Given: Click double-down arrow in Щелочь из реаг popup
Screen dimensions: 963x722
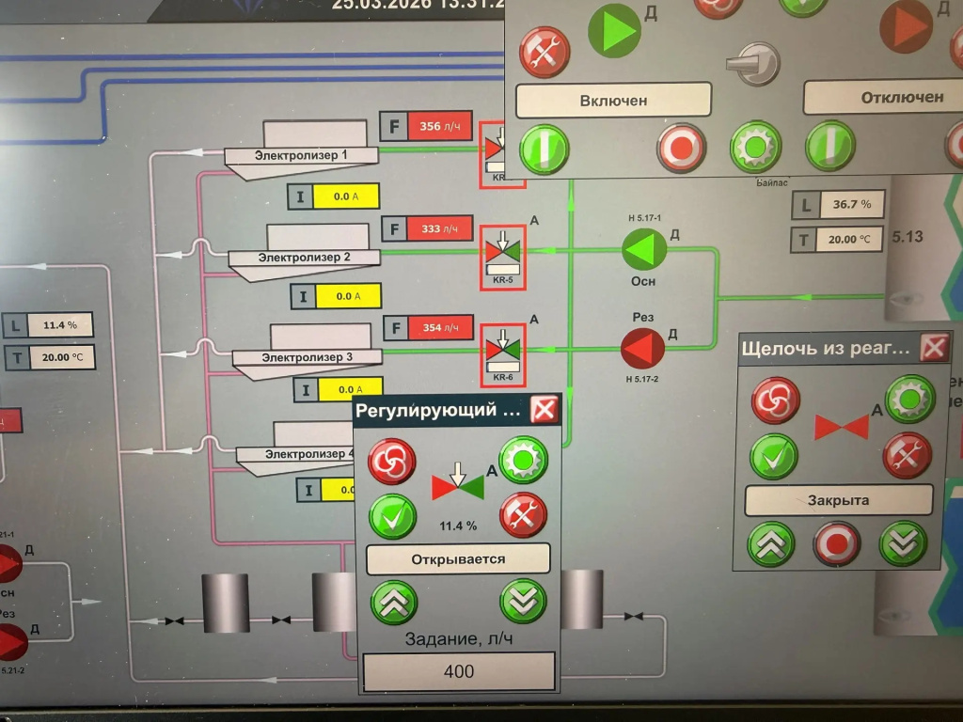Looking at the screenshot, I should 903,542.
